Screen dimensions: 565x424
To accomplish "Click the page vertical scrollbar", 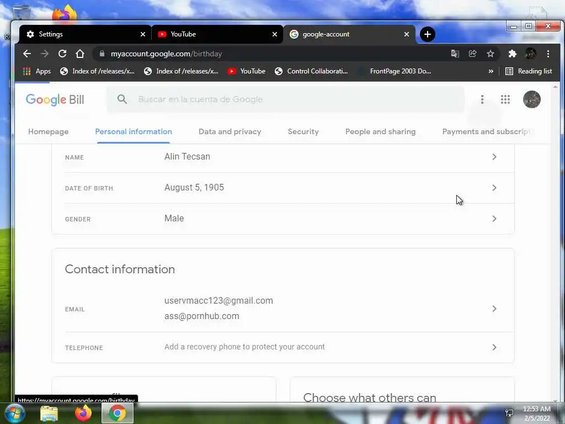I will tap(555, 243).
